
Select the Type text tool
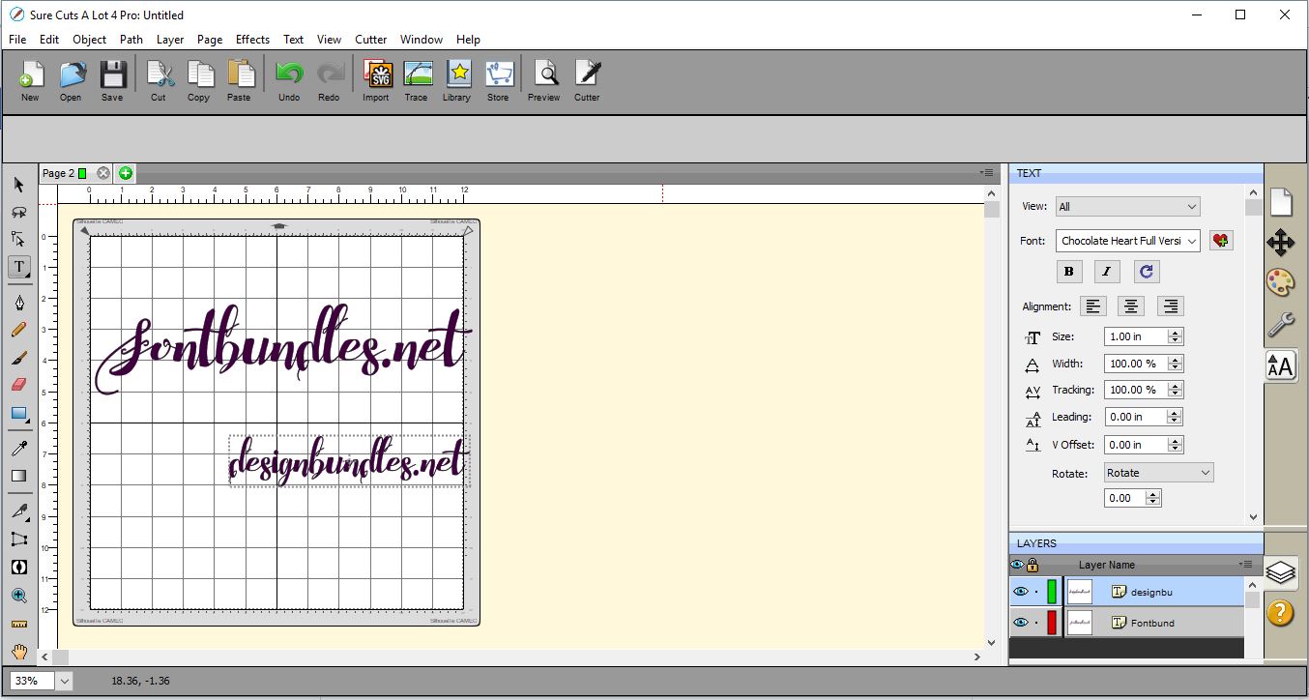point(19,268)
